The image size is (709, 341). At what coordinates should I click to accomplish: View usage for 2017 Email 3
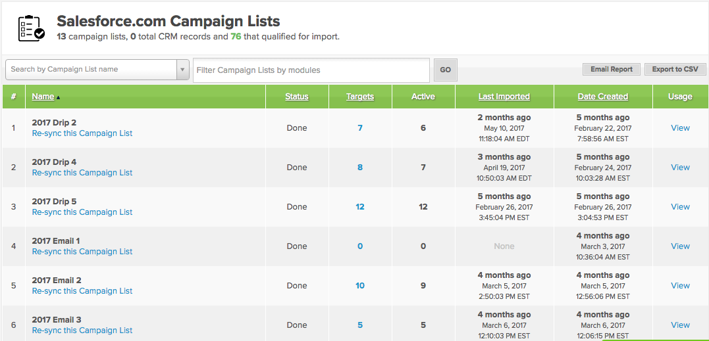pyautogui.click(x=680, y=325)
